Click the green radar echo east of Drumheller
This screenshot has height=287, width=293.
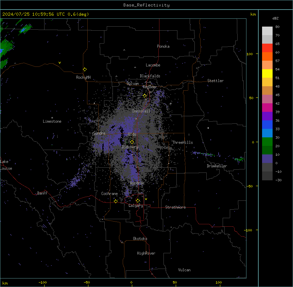pyautogui.click(x=239, y=159)
